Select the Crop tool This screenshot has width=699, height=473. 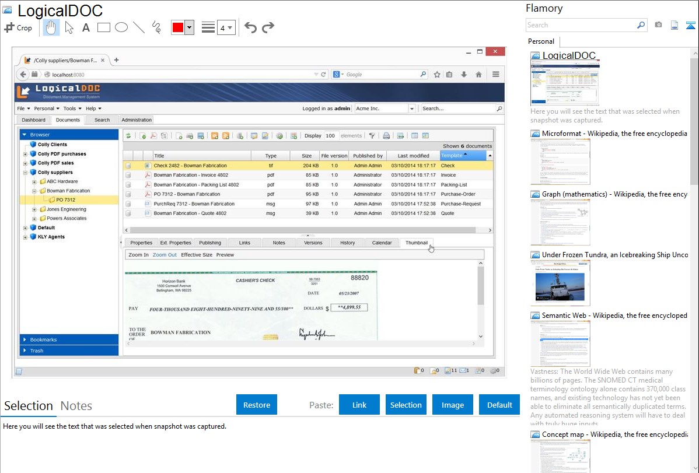pos(18,27)
